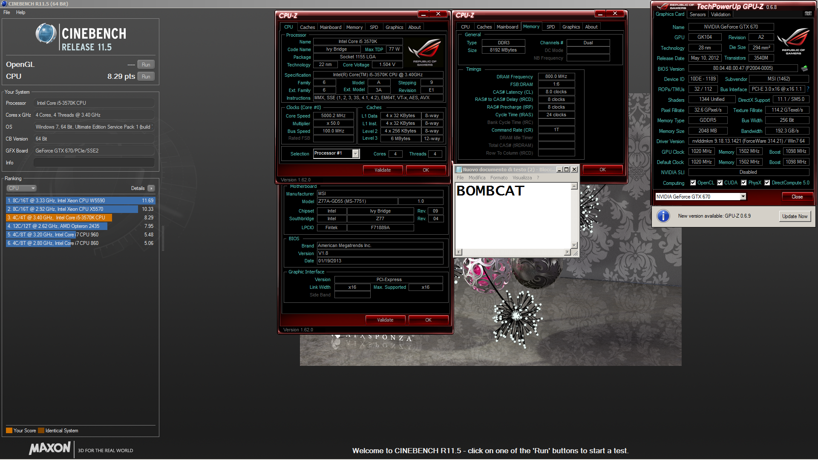Click Validate in the CPU tab CPU-Z
The image size is (818, 460).
click(x=383, y=170)
